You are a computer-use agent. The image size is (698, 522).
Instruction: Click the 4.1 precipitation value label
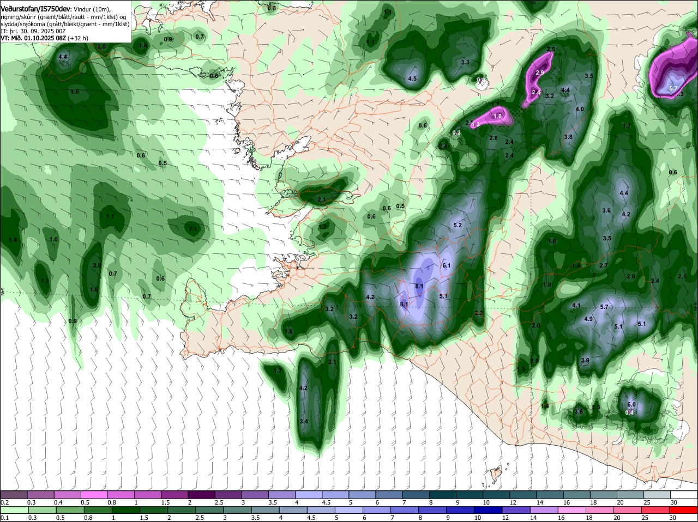tap(576, 305)
